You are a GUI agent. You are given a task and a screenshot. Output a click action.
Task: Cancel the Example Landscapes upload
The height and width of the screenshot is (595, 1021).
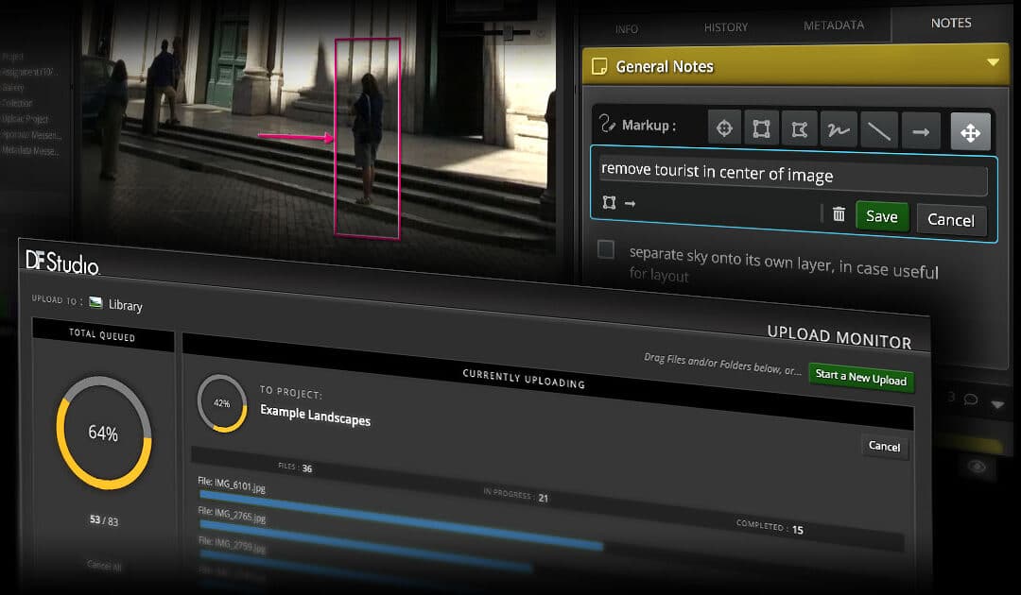click(884, 446)
